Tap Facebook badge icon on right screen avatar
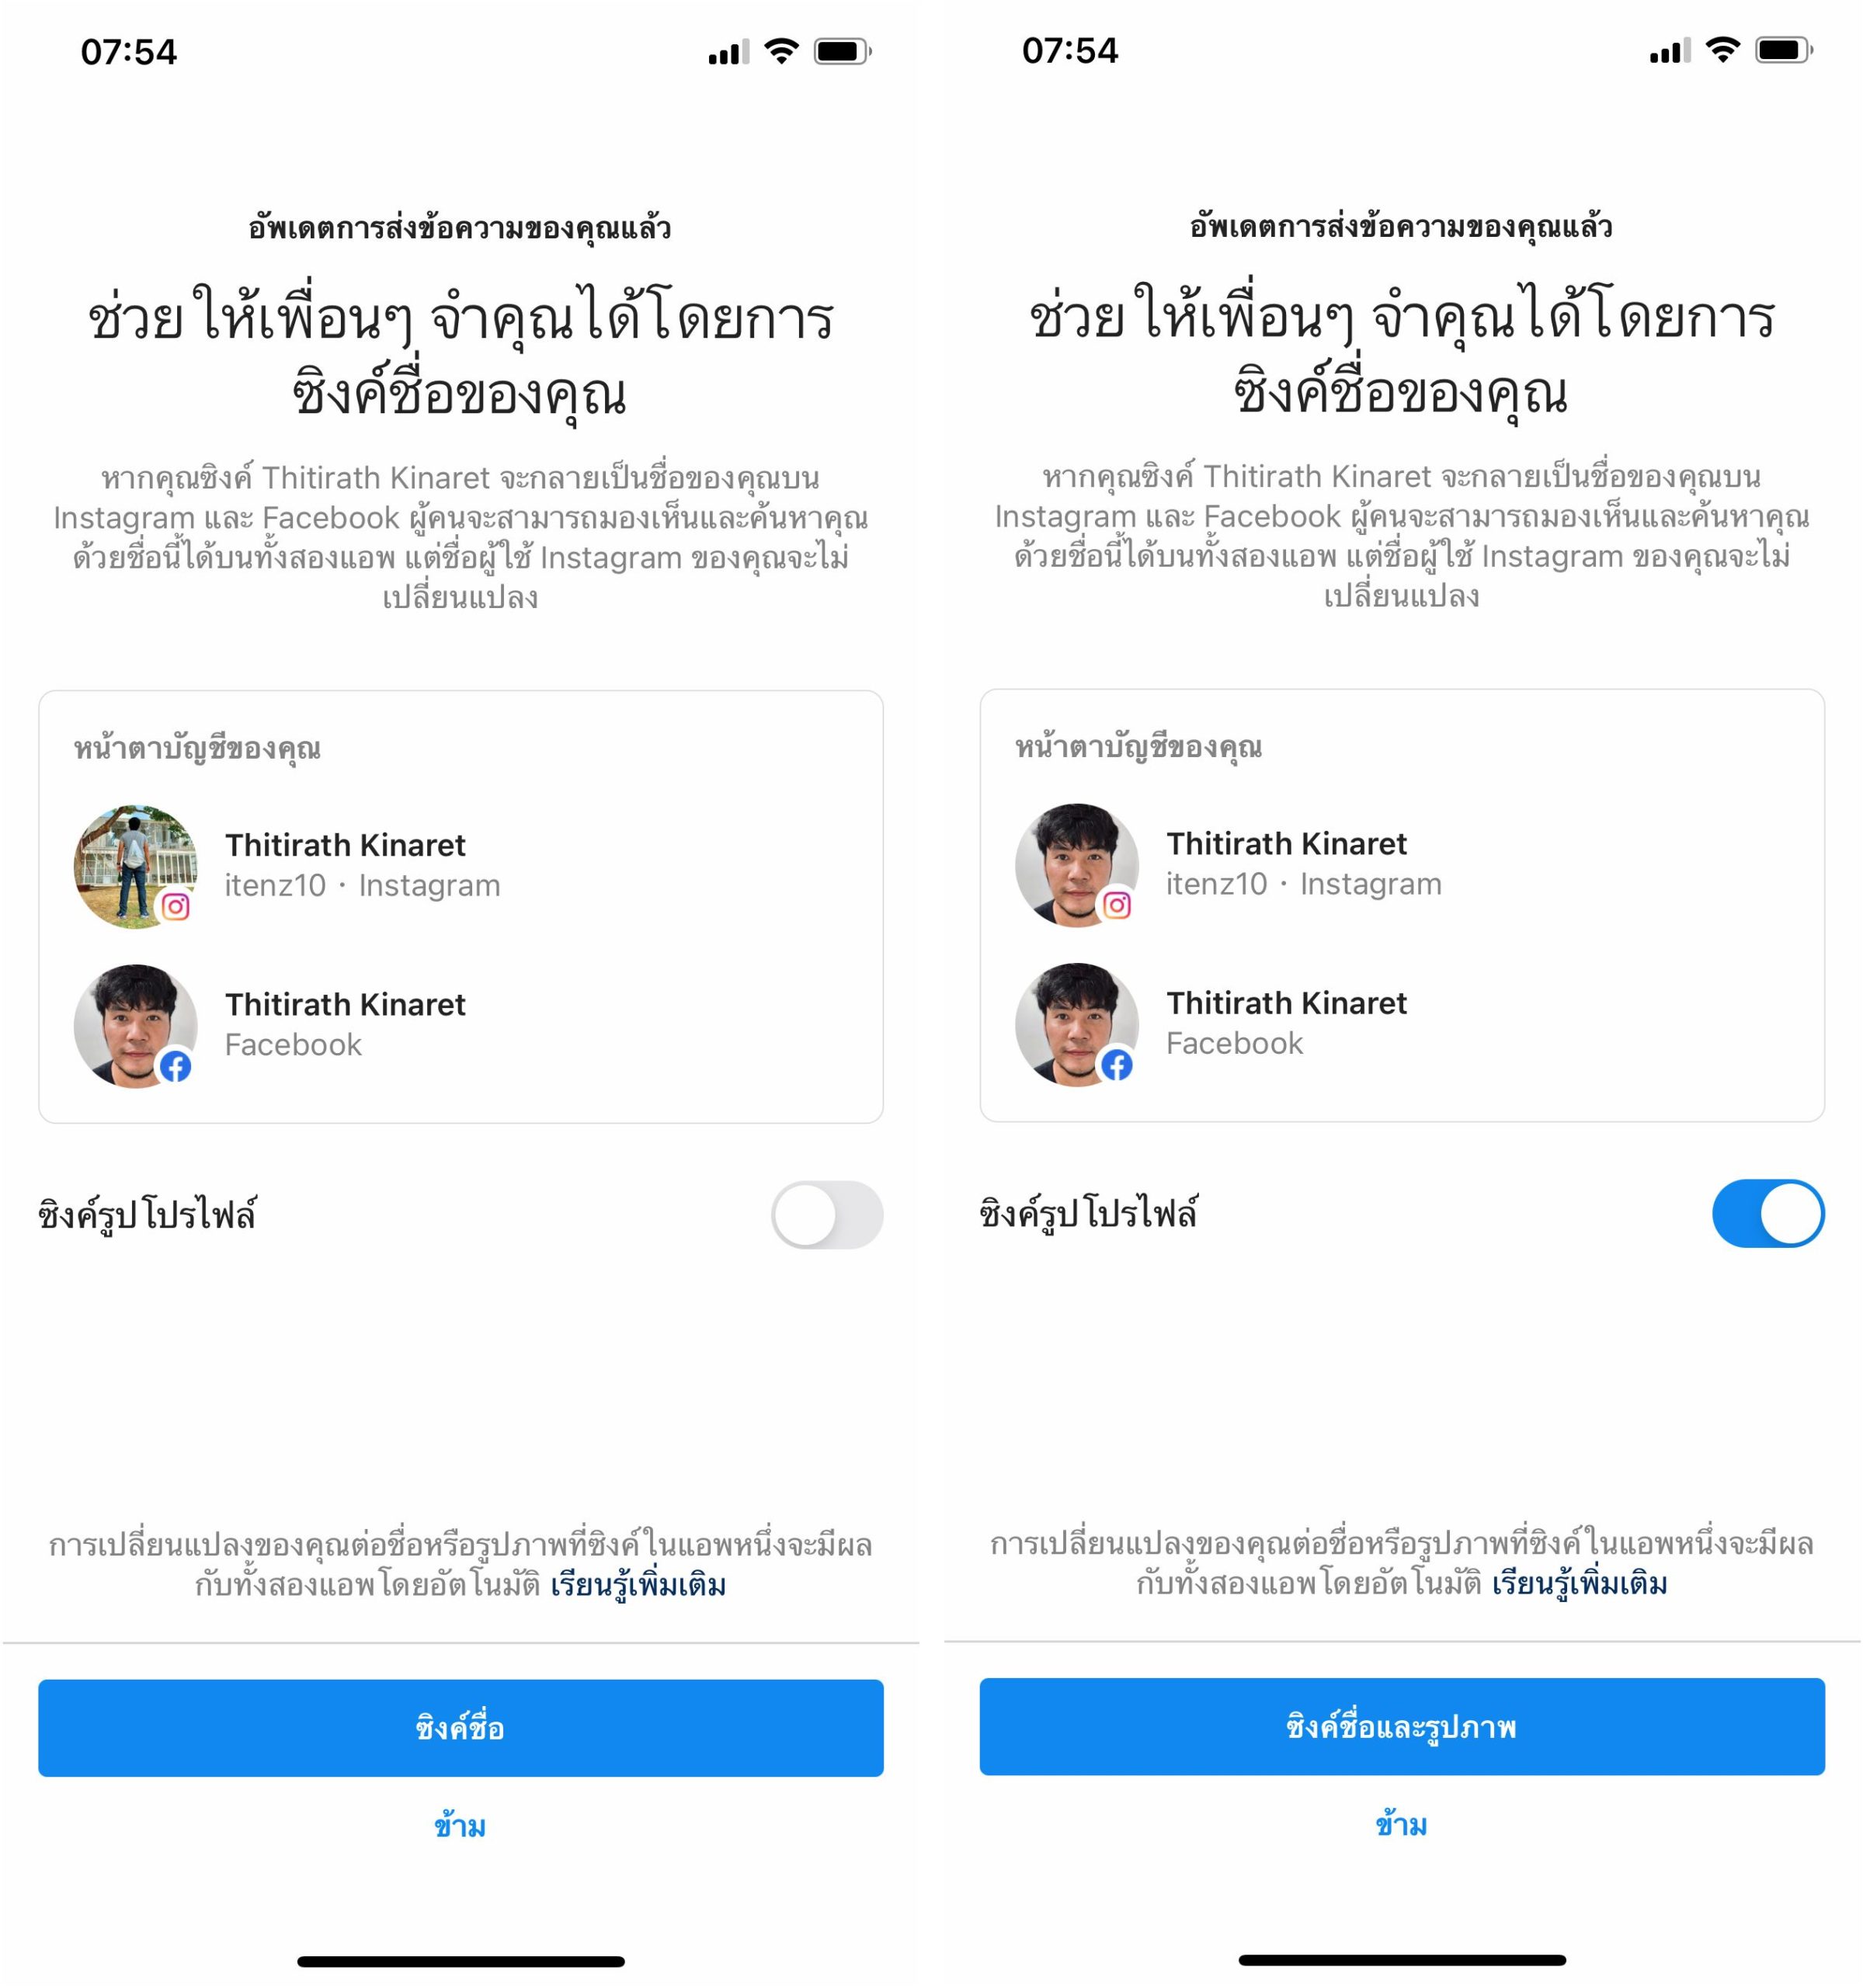This screenshot has height=1988, width=1863. click(1117, 1065)
